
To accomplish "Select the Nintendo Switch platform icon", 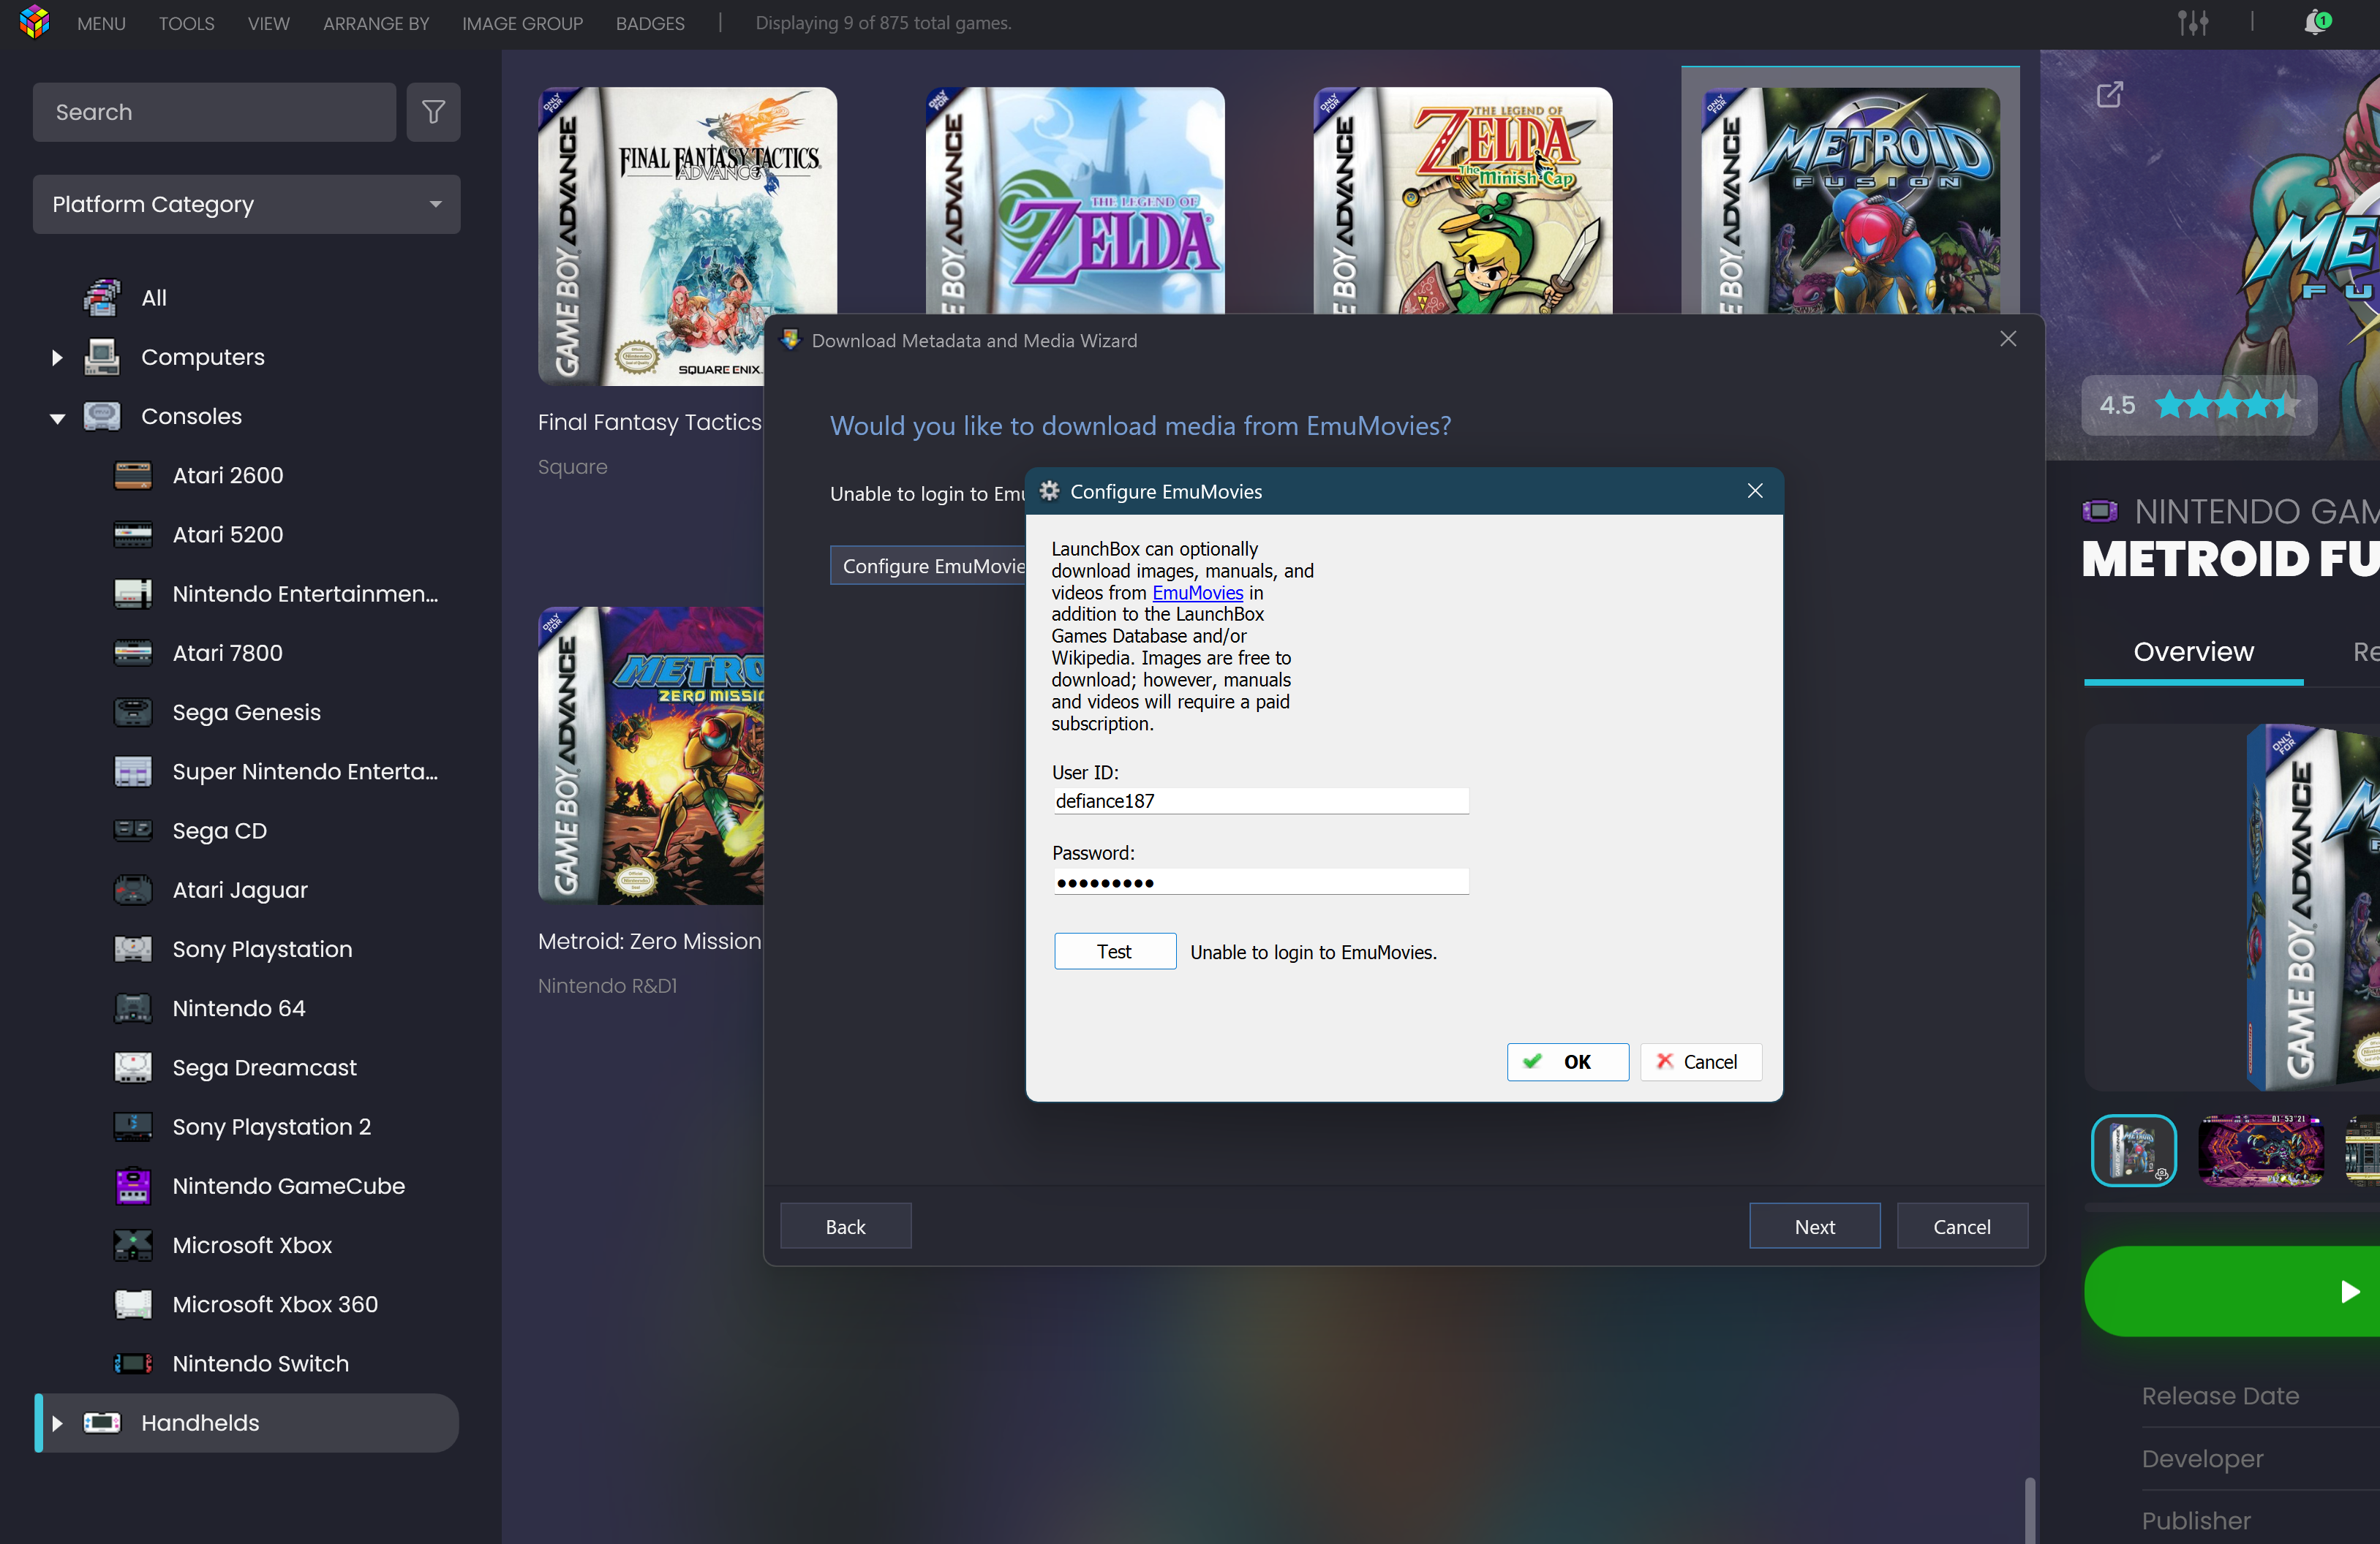I will click(132, 1363).
